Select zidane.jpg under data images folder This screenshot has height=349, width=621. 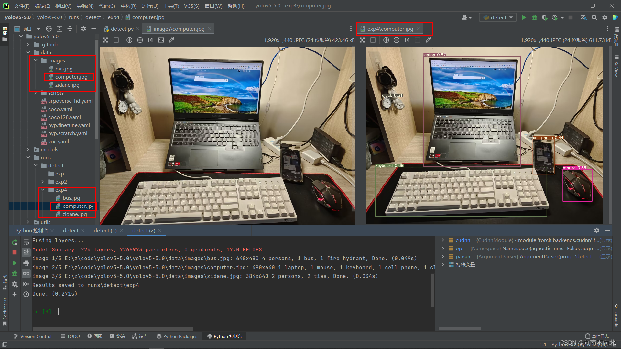tap(67, 85)
